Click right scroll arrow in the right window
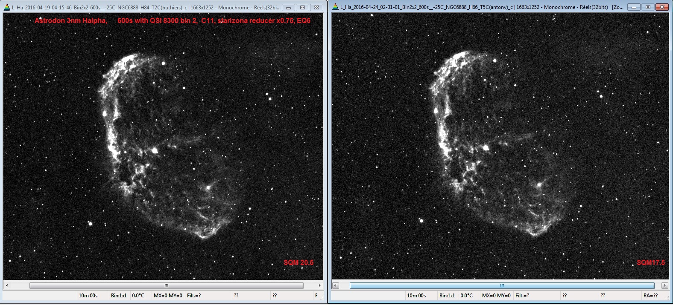This screenshot has height=305, width=673. [x=665, y=285]
